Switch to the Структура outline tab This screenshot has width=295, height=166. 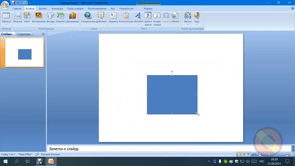[x=24, y=34]
